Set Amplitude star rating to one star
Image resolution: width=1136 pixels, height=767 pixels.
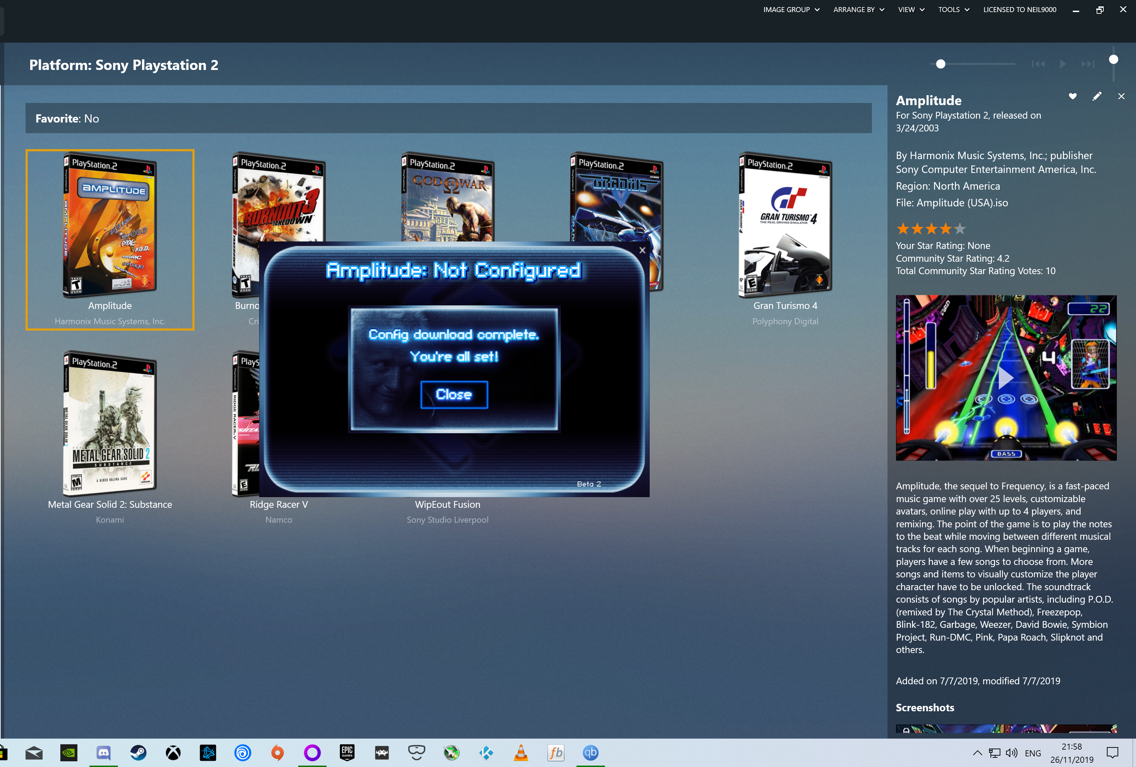[x=903, y=228]
